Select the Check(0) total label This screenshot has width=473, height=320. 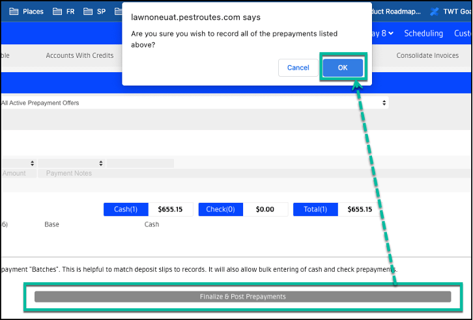coord(221,209)
